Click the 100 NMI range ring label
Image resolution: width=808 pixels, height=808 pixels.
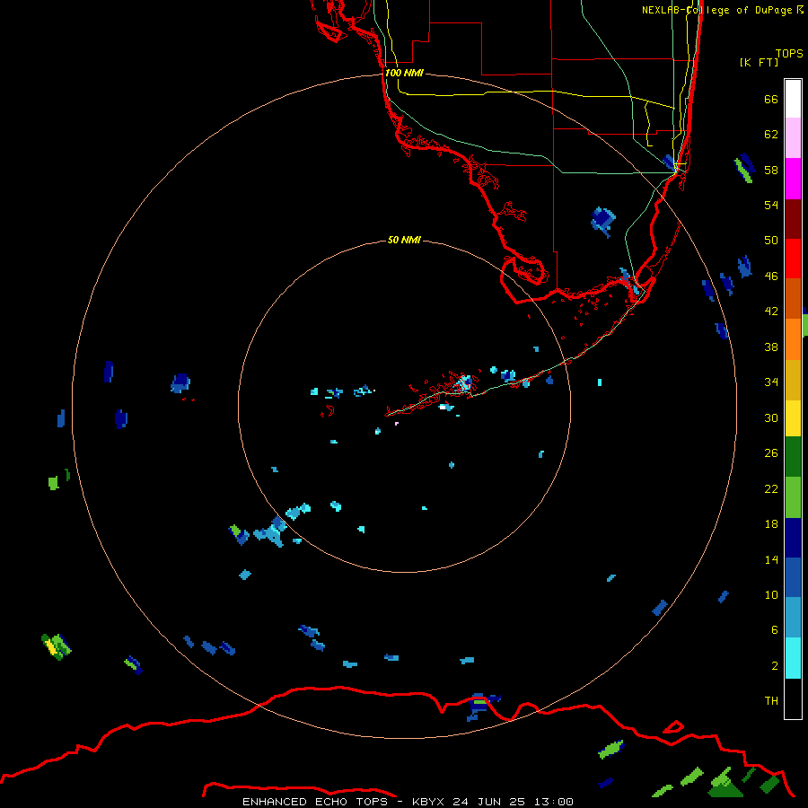pos(404,73)
